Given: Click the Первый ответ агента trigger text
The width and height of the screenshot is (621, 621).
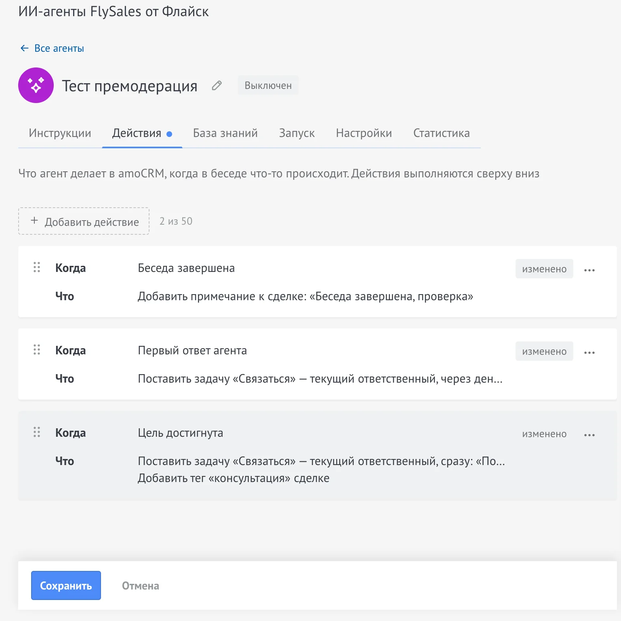Looking at the screenshot, I should coord(192,350).
